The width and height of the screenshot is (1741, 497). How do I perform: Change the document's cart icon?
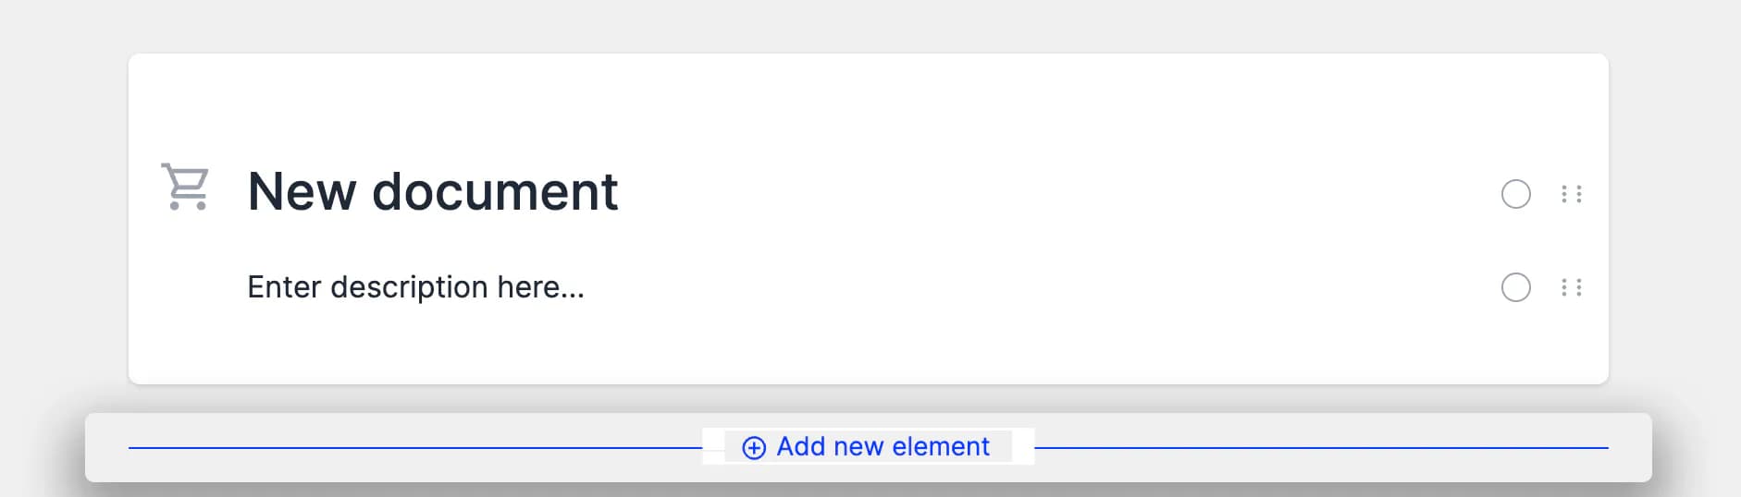[185, 188]
